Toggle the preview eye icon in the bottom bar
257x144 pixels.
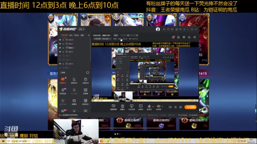175,107
